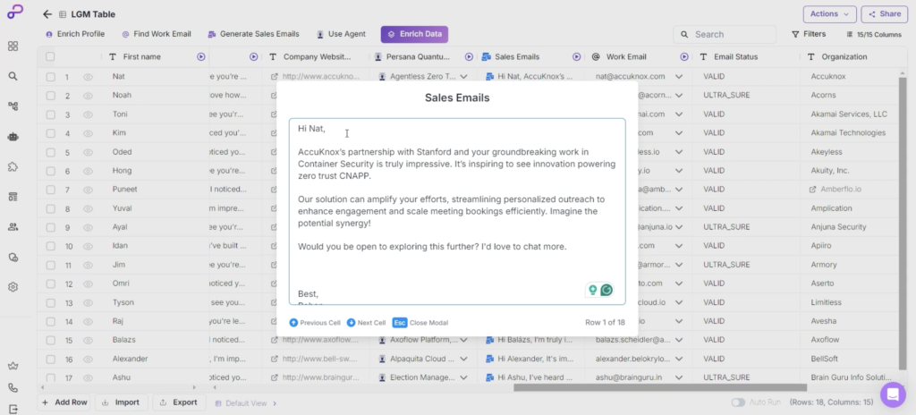Image resolution: width=916 pixels, height=415 pixels.
Task: Click the phone icon in left sidebar
Action: [13, 388]
